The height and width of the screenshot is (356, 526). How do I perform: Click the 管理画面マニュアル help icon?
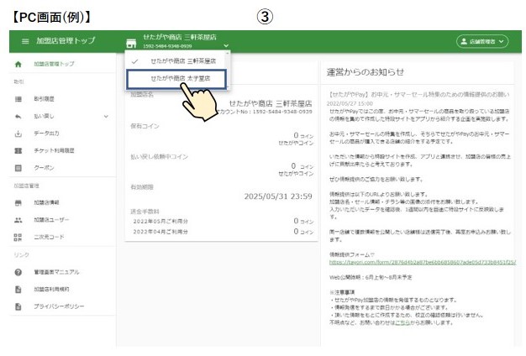tap(18, 272)
